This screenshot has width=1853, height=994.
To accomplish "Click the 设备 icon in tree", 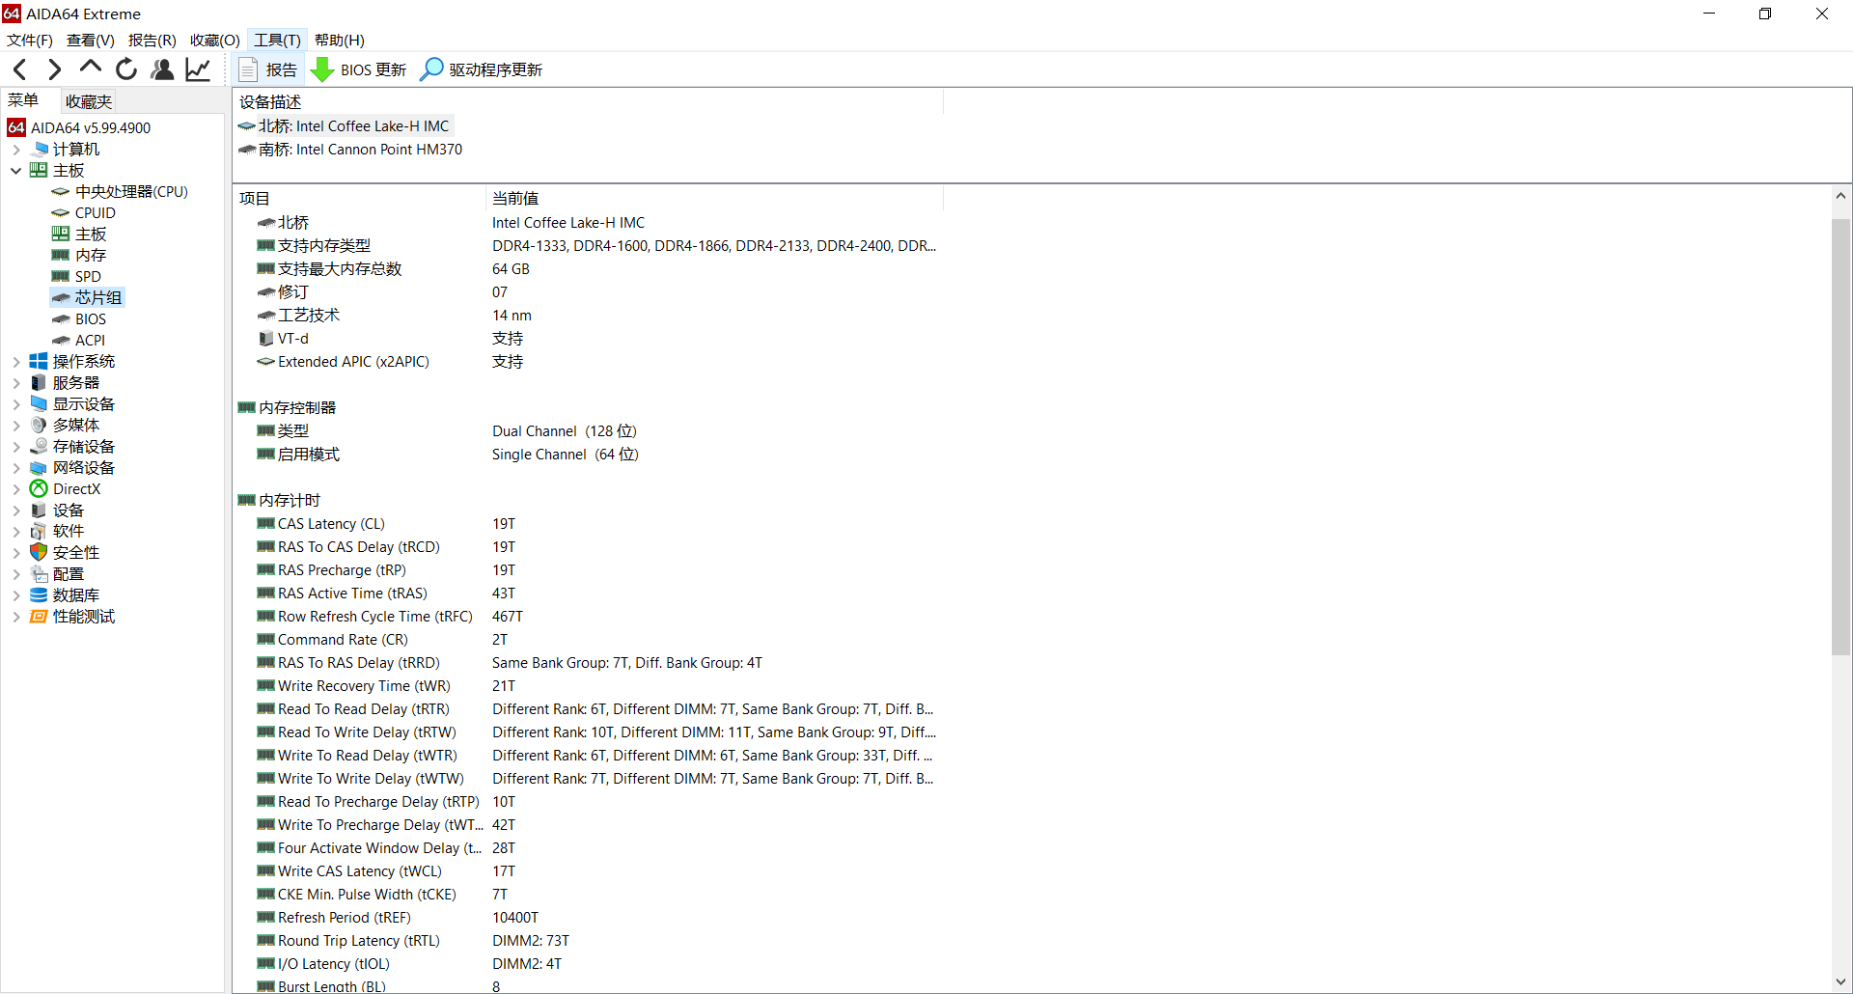I will click(39, 511).
